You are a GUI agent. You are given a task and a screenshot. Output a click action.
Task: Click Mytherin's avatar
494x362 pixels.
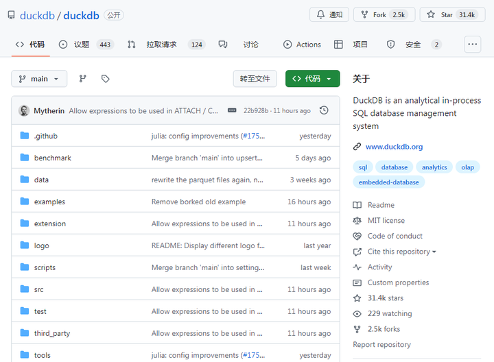(x=24, y=110)
